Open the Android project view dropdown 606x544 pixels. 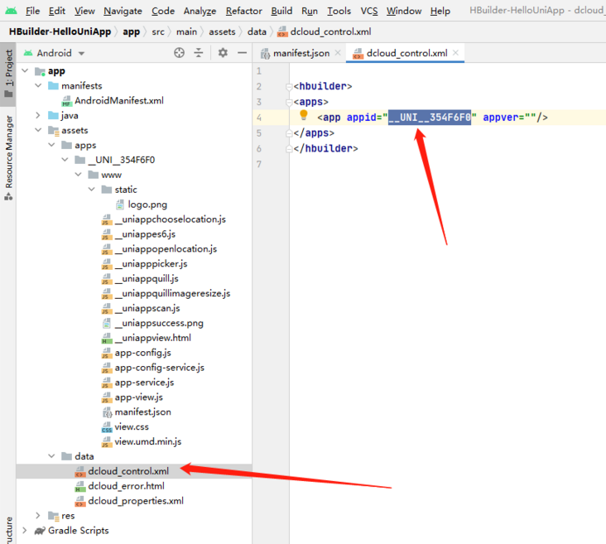coord(54,53)
